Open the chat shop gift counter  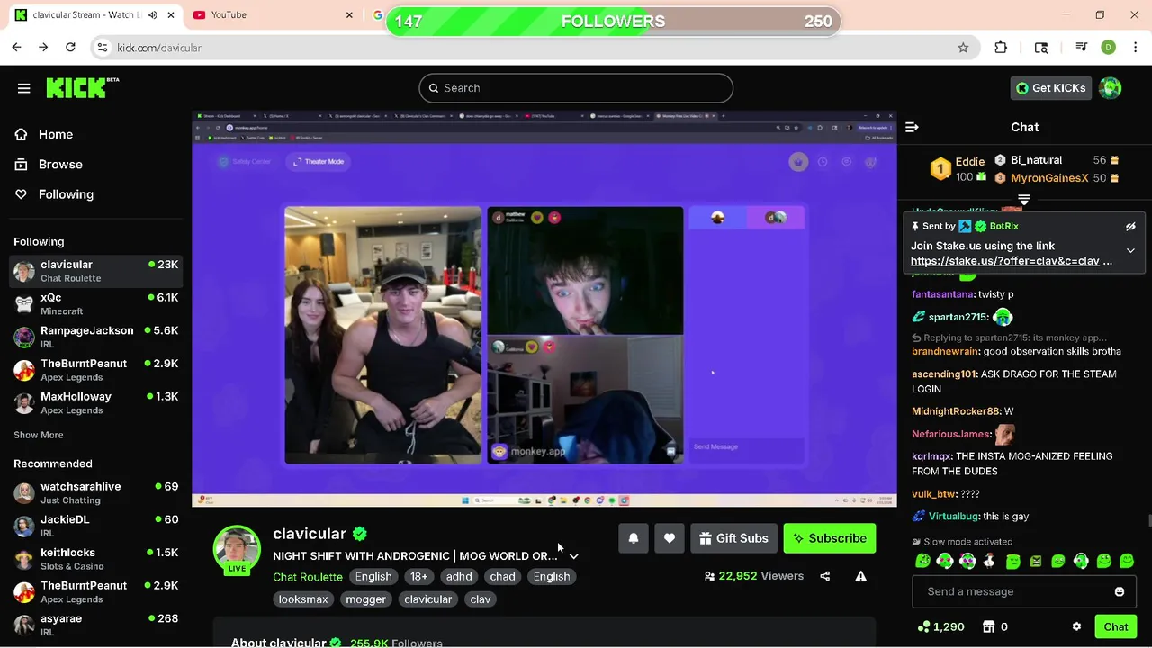click(x=994, y=626)
